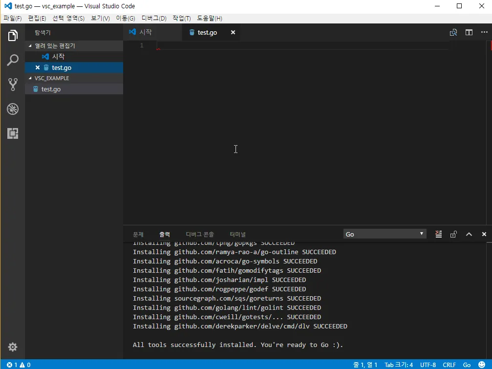
Task: Switch to the 문제 panel tab
Action: coord(138,235)
